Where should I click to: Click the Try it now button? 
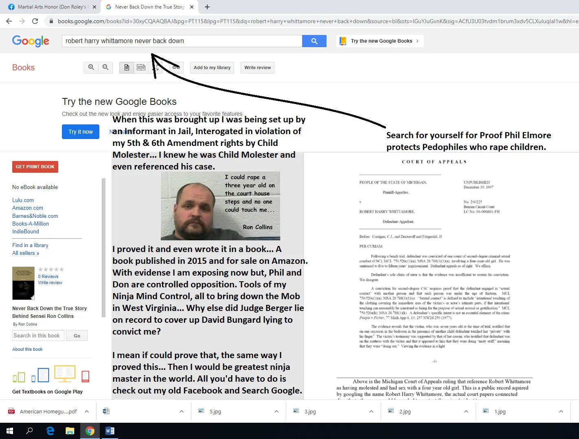tap(81, 132)
